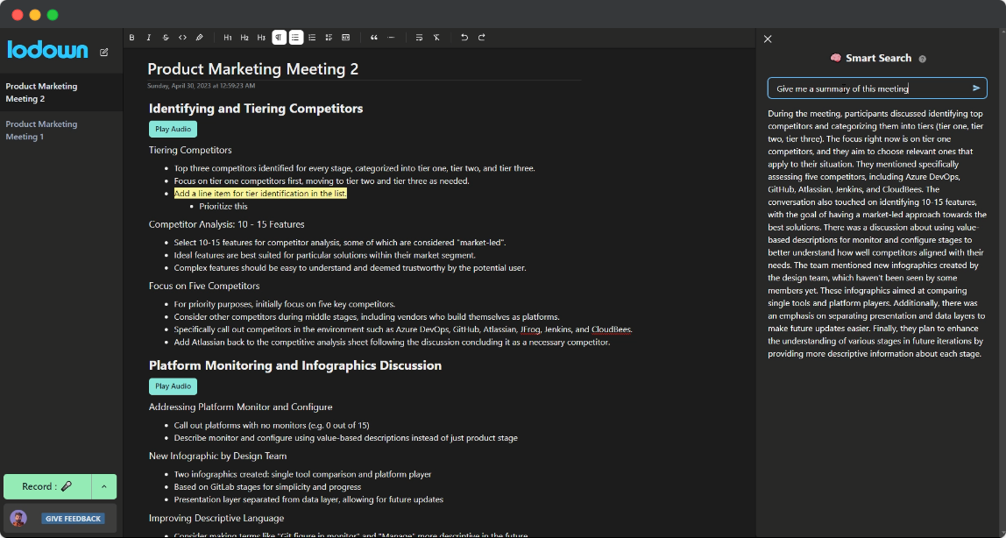Image resolution: width=1006 pixels, height=538 pixels.
Task: Apply Heading 3 style
Action: coord(261,38)
